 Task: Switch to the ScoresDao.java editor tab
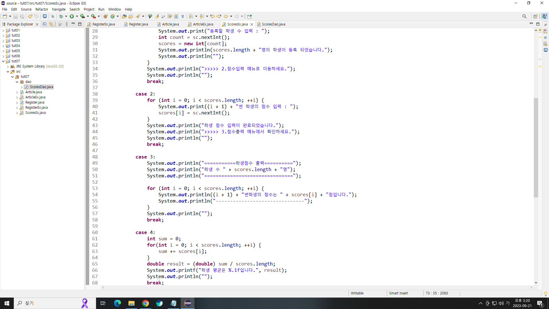click(x=273, y=24)
